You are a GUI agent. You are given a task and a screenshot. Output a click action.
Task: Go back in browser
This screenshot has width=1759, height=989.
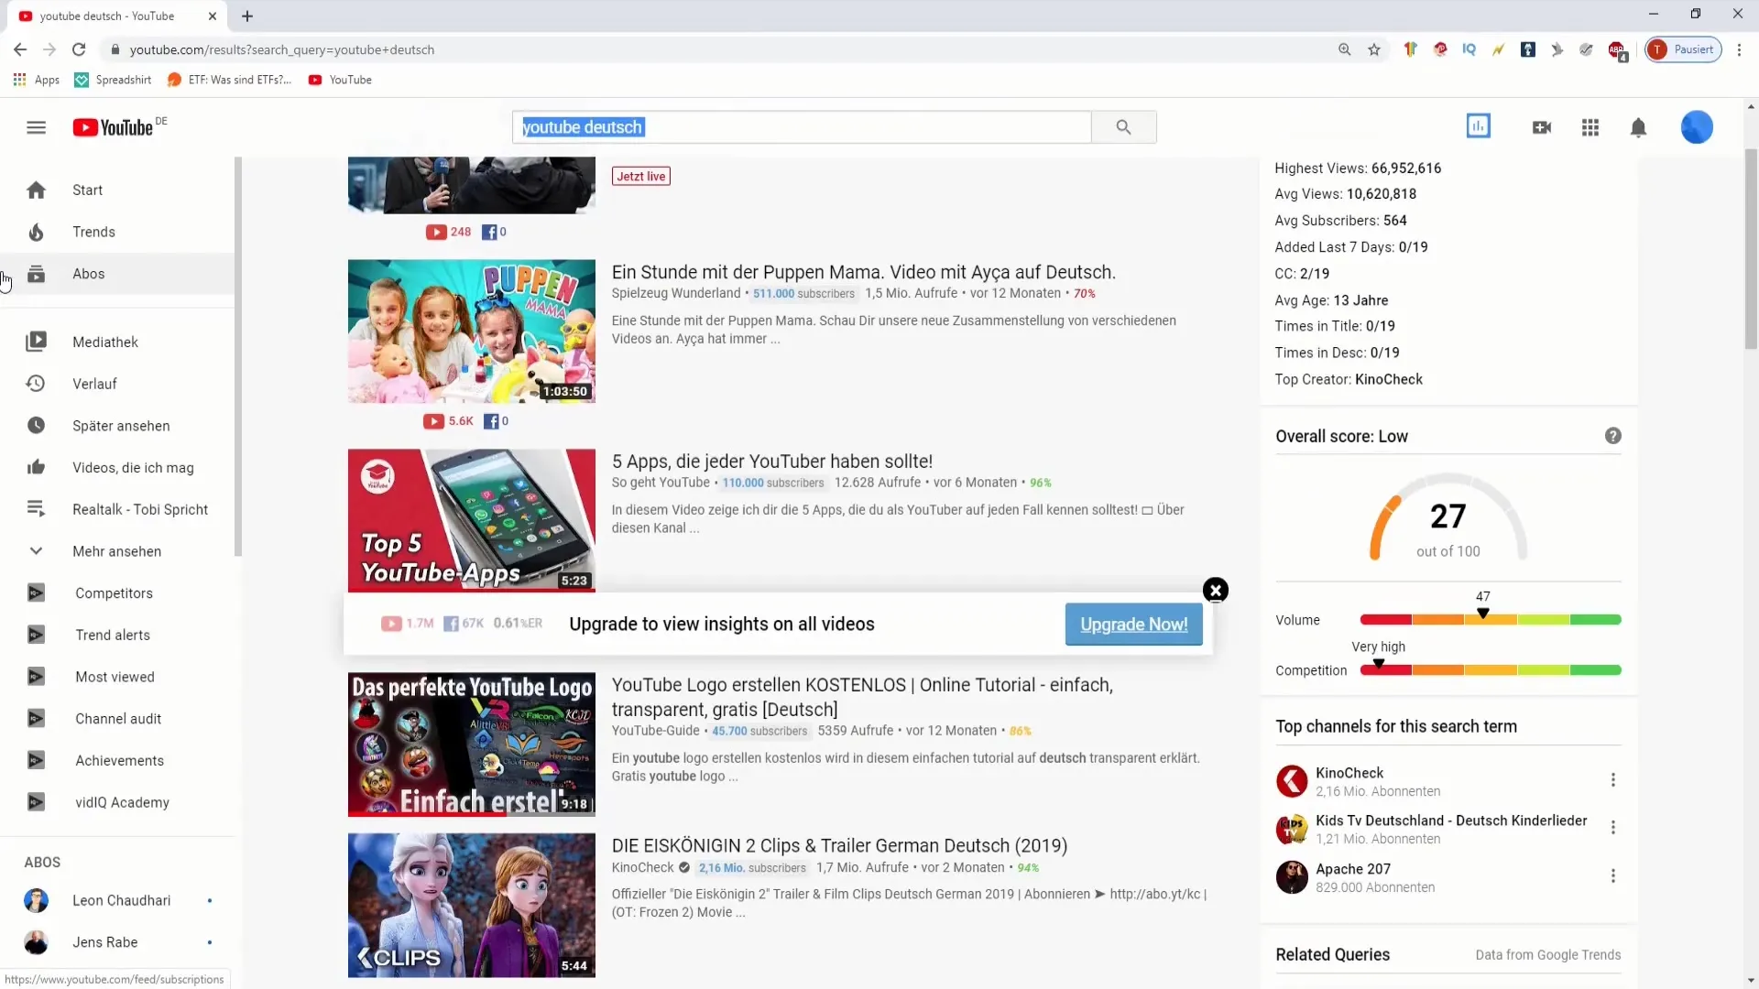pyautogui.click(x=20, y=49)
